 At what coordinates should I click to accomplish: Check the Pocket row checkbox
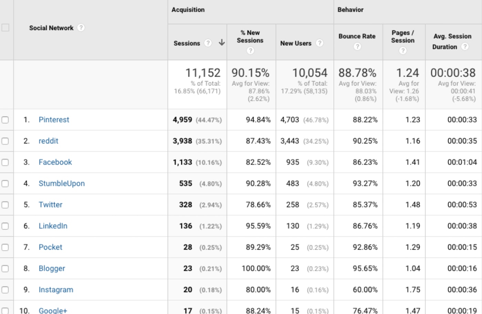tap(5, 248)
